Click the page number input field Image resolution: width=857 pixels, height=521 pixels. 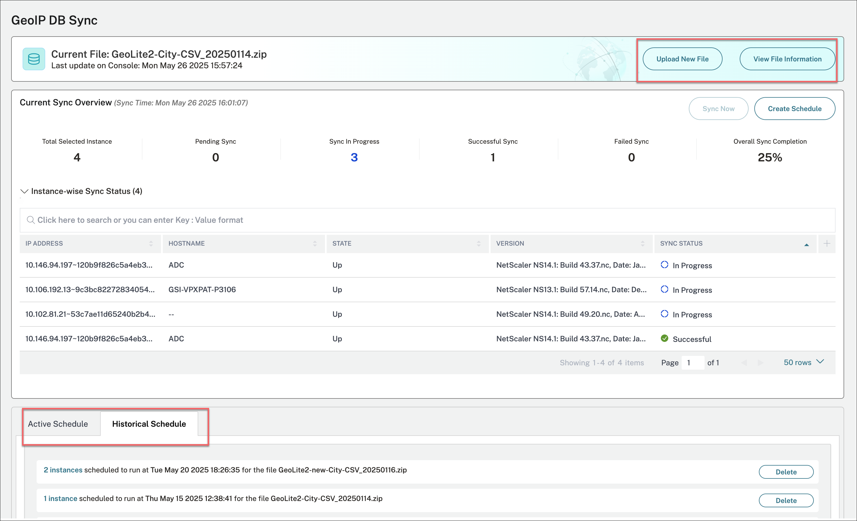[692, 363]
